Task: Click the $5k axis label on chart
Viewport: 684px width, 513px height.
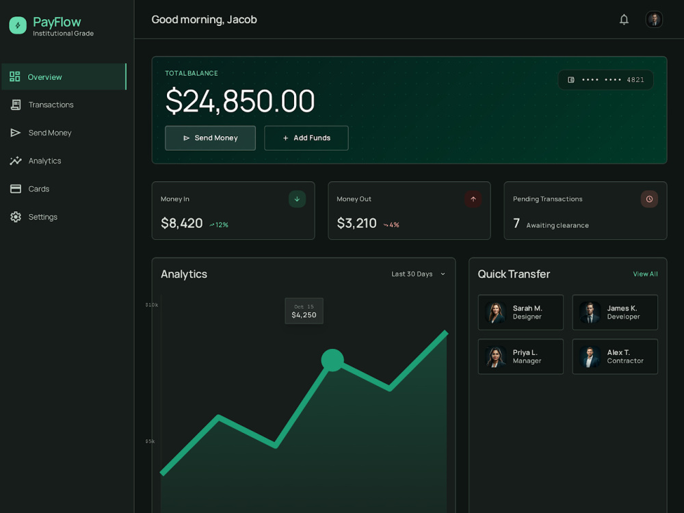Action: pos(150,441)
